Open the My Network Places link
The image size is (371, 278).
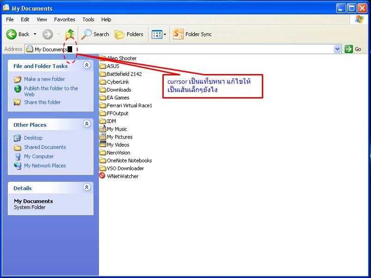point(45,166)
